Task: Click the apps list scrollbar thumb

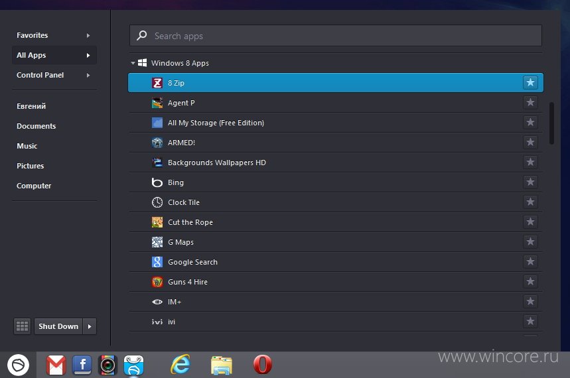Action: 551,123
